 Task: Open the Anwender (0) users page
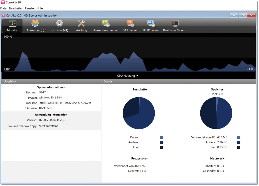(35, 24)
